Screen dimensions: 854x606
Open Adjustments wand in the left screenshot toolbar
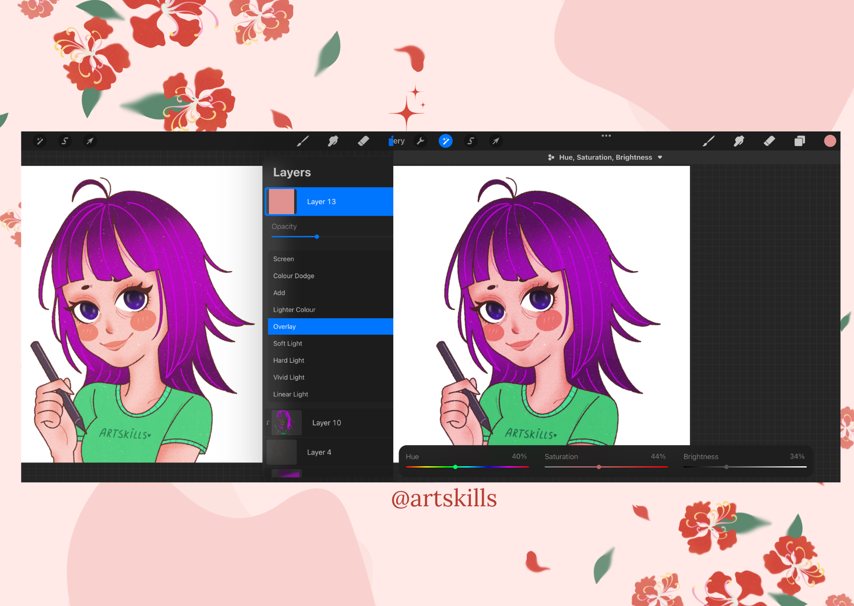(40, 141)
